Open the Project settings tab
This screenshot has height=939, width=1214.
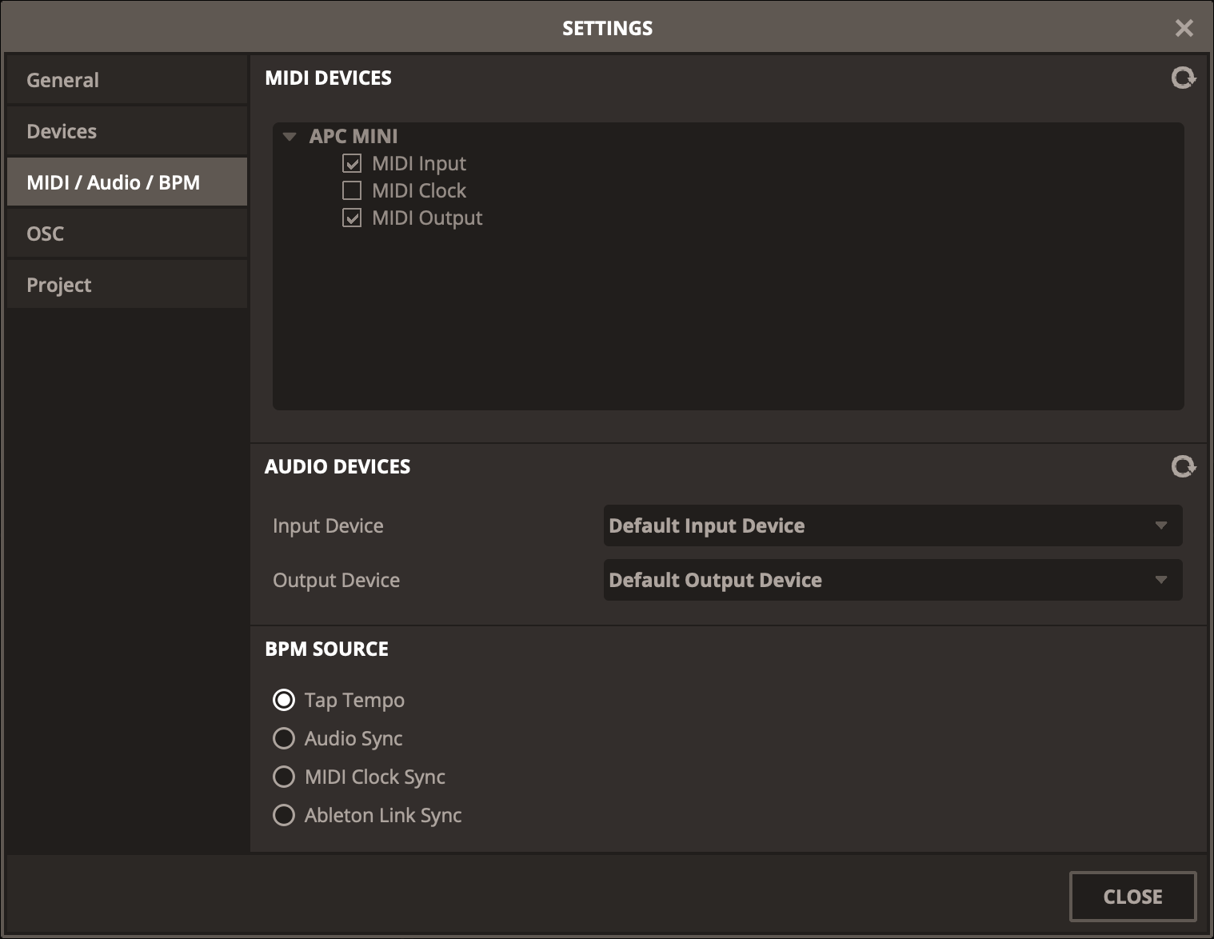point(126,285)
